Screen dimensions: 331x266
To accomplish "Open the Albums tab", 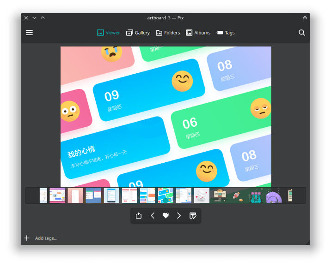I will [198, 33].
